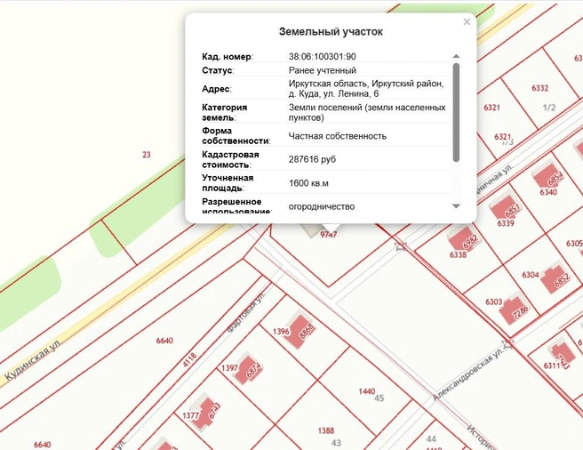Click parcel label 1396
The width and height of the screenshot is (583, 450).
(x=281, y=331)
